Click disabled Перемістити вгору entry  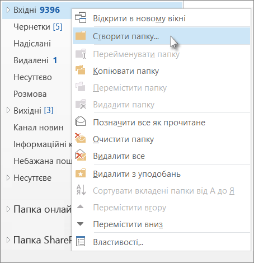pos(161,208)
